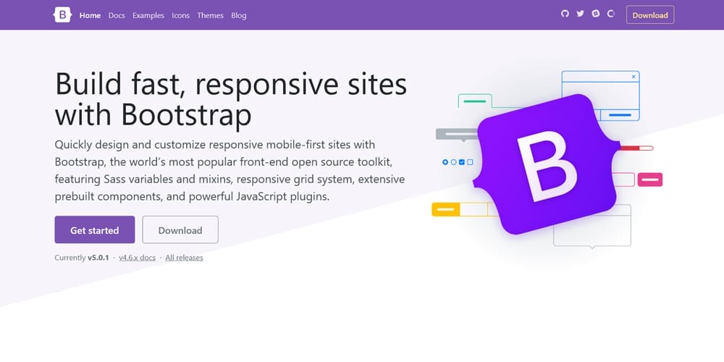Open the Themes nav item
Image resolution: width=724 pixels, height=362 pixels.
tap(210, 15)
